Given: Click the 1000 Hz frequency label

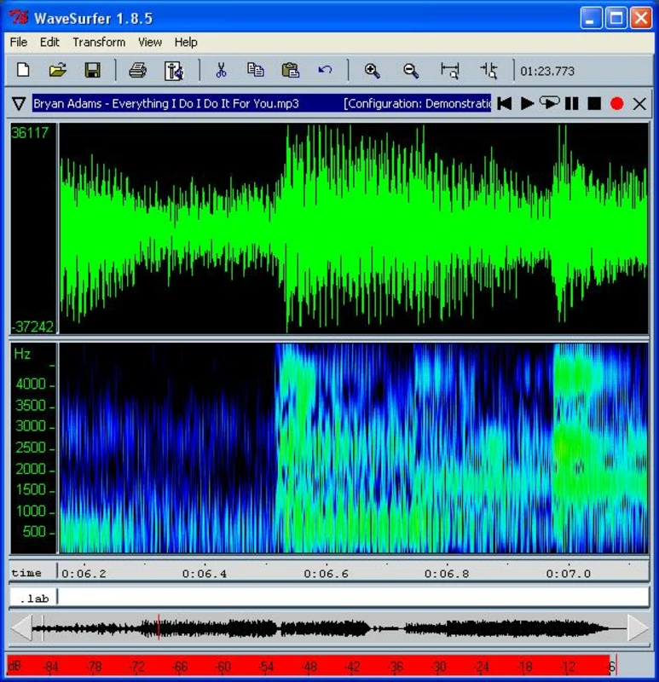Looking at the screenshot, I should coord(31,511).
